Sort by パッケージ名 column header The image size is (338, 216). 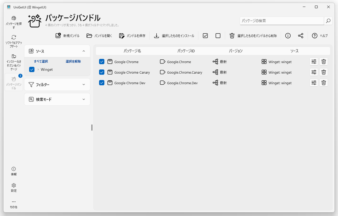132,51
